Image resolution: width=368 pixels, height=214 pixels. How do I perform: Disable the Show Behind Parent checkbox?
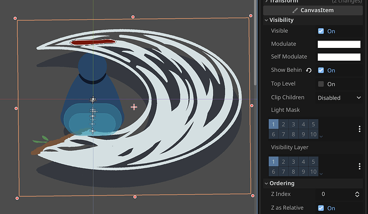point(321,70)
